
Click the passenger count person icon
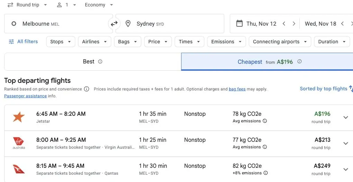click(59, 5)
